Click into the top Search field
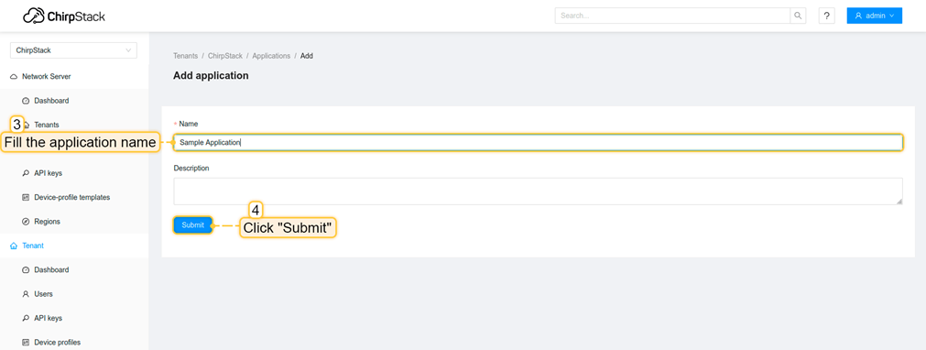The image size is (926, 350). click(672, 16)
